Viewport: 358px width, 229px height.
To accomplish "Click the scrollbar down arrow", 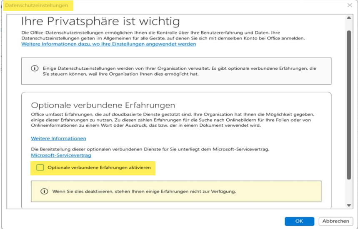I will click(349, 205).
